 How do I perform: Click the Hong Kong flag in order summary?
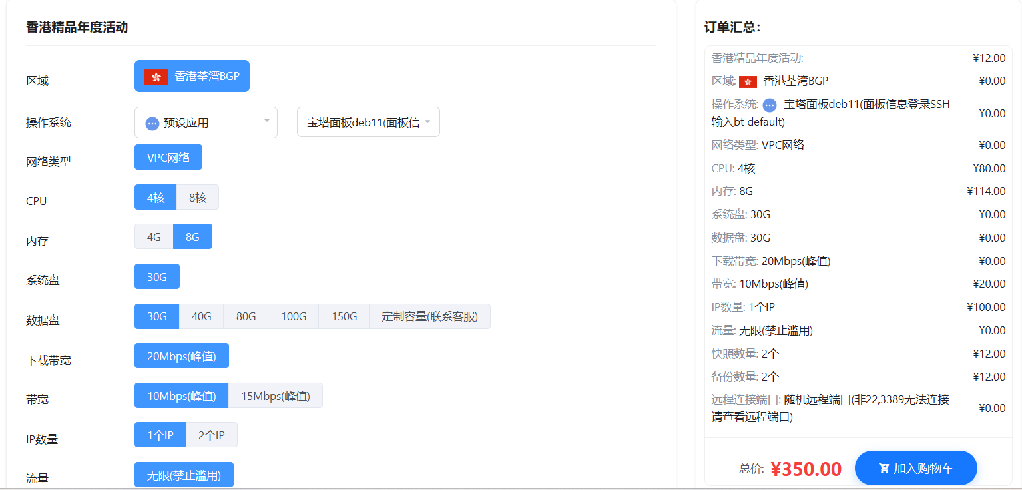point(748,81)
